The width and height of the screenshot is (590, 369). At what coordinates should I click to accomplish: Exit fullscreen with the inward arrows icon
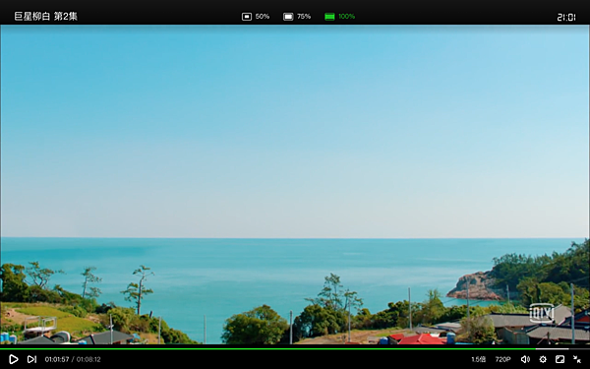tap(577, 359)
